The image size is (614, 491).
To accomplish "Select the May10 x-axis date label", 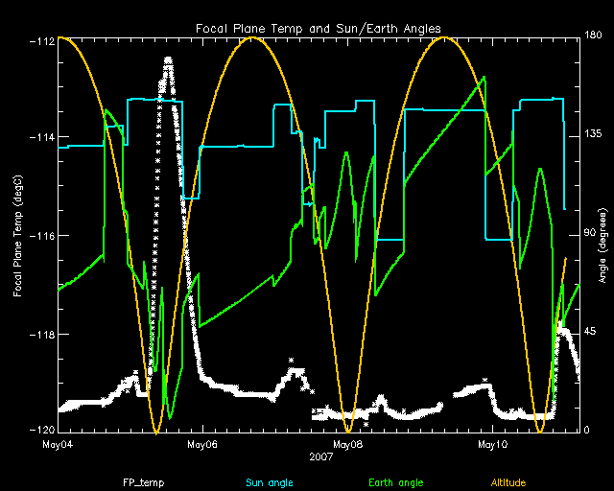I will [x=491, y=444].
